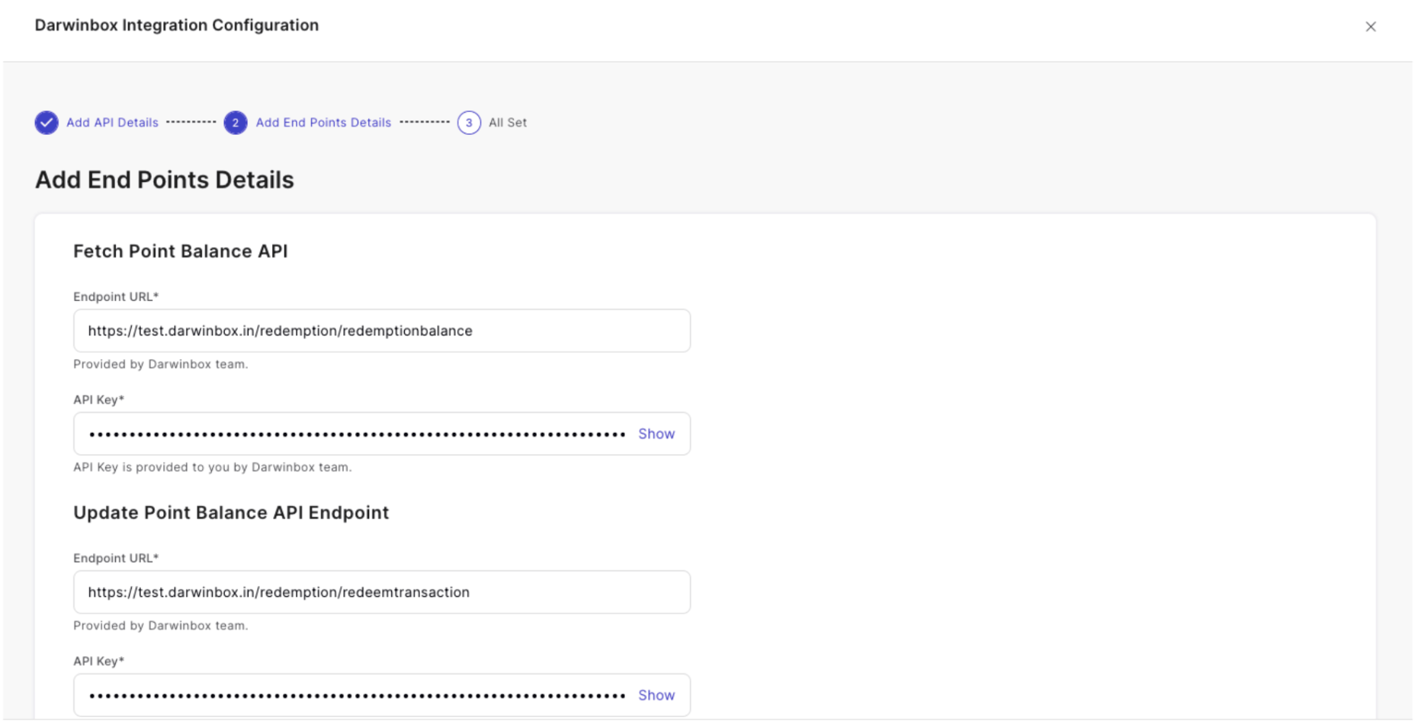Show the Fetch Point Balance API key
The image size is (1415, 721).
pyautogui.click(x=656, y=434)
